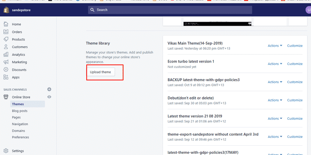View online store via eye icon

click(49, 97)
